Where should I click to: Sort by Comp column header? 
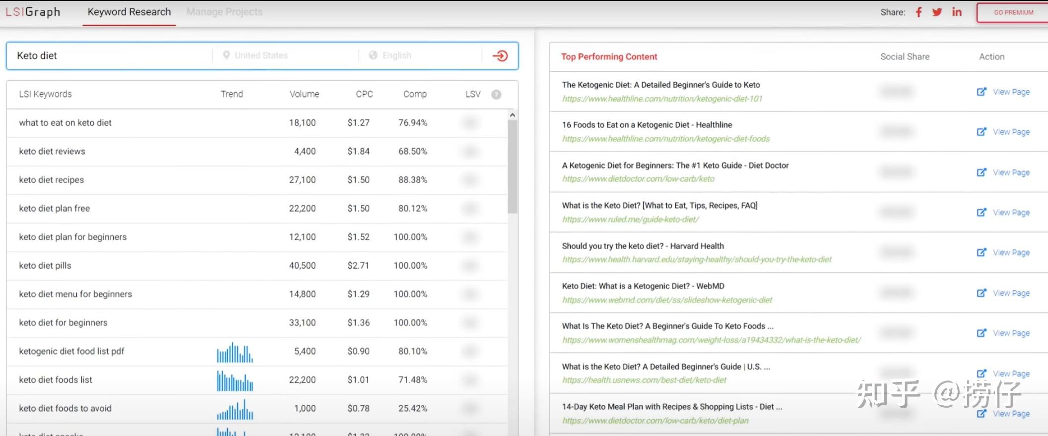[415, 94]
